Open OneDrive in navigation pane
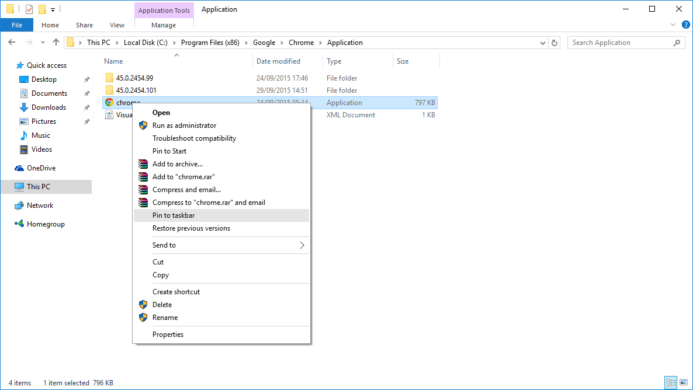Screen dimensions: 693x390 tap(41, 168)
